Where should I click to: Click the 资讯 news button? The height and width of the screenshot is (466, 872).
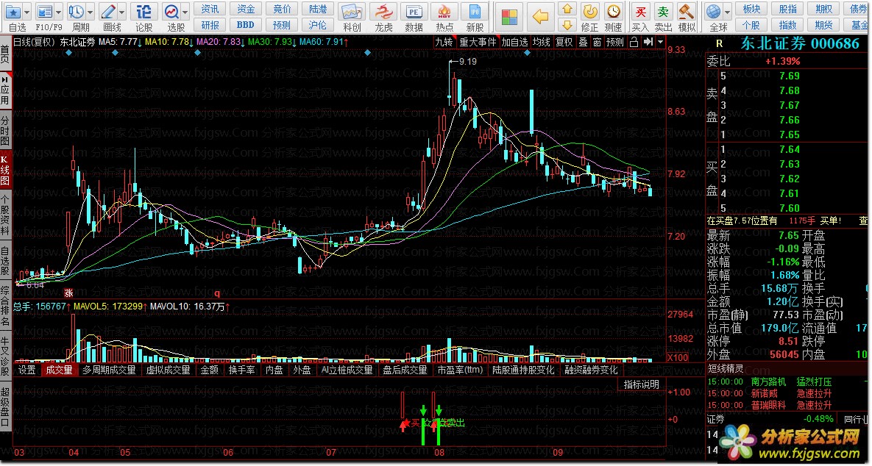[210, 9]
